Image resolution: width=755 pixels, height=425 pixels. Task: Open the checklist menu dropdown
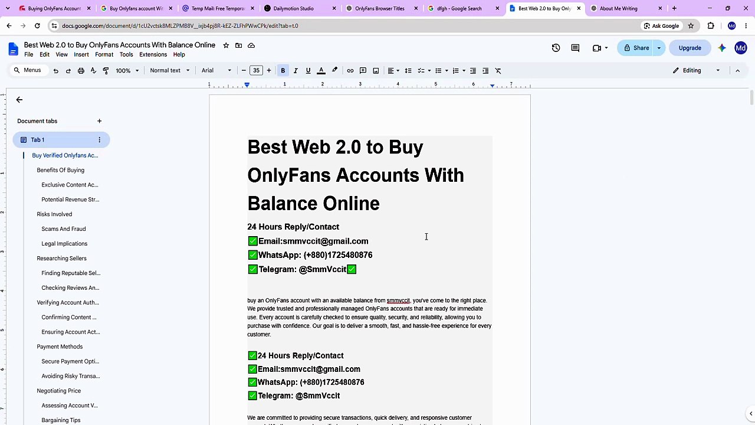coord(424,71)
